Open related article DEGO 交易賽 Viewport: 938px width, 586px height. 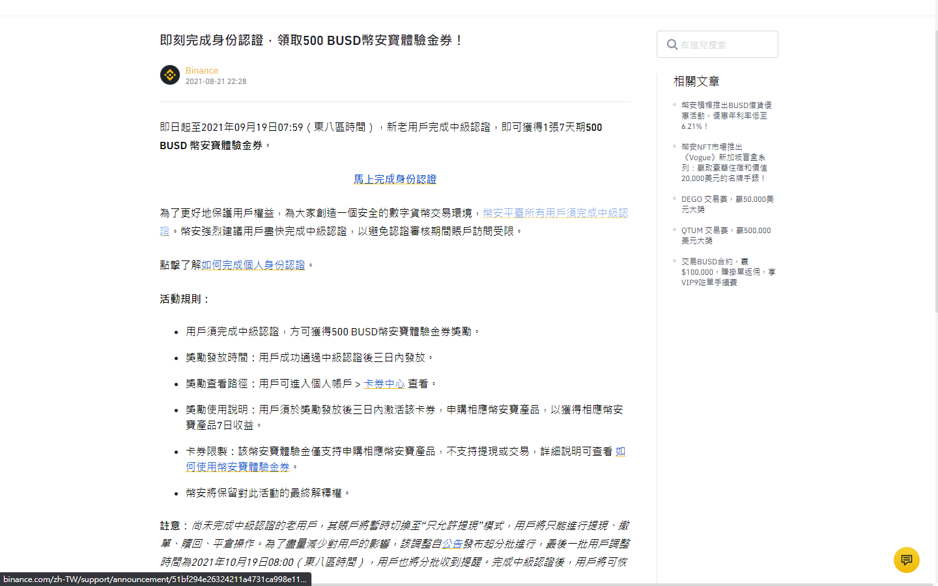pyautogui.click(x=728, y=204)
